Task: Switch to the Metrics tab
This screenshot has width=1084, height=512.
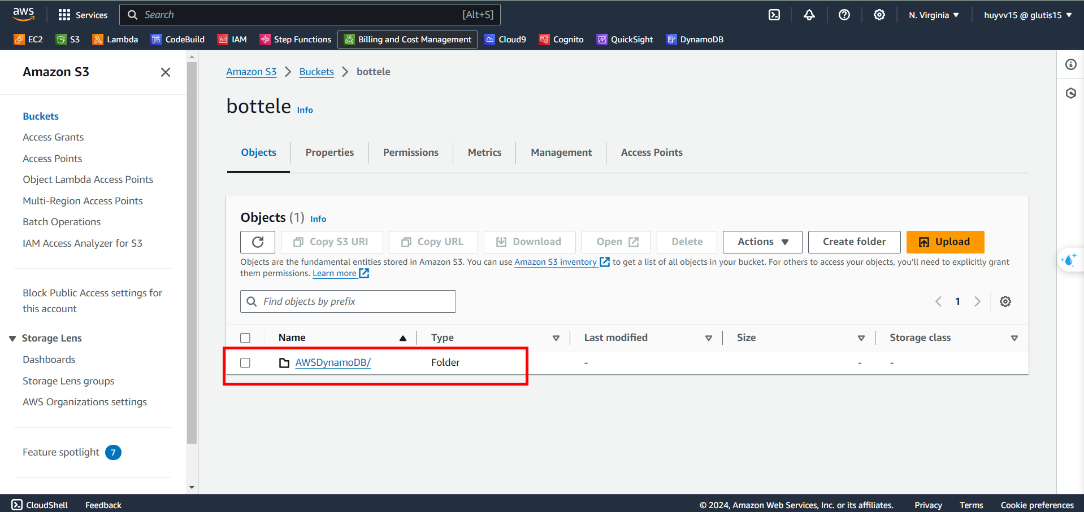Action: point(484,152)
